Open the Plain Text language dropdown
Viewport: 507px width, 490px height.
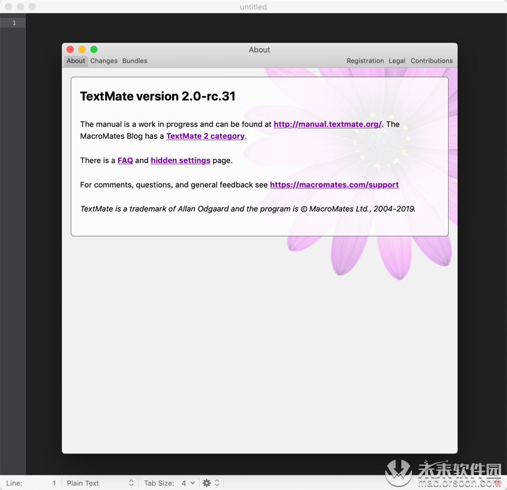click(100, 483)
